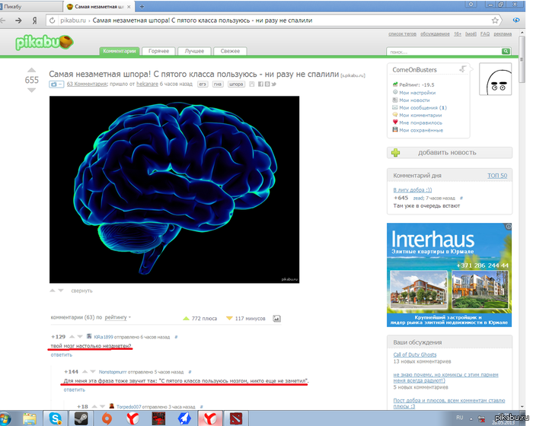Upvote the KiRa1899 comment
The width and height of the screenshot is (533, 426).
72,336
